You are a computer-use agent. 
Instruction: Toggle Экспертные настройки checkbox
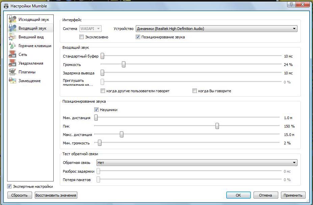(9, 186)
